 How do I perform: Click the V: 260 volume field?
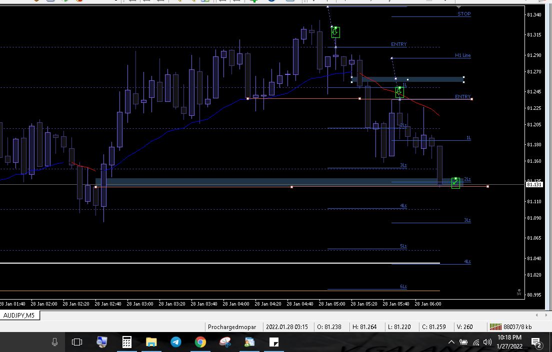464,327
